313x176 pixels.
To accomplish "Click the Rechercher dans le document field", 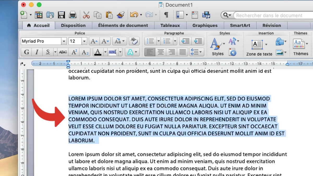I will pyautogui.click(x=271, y=15).
